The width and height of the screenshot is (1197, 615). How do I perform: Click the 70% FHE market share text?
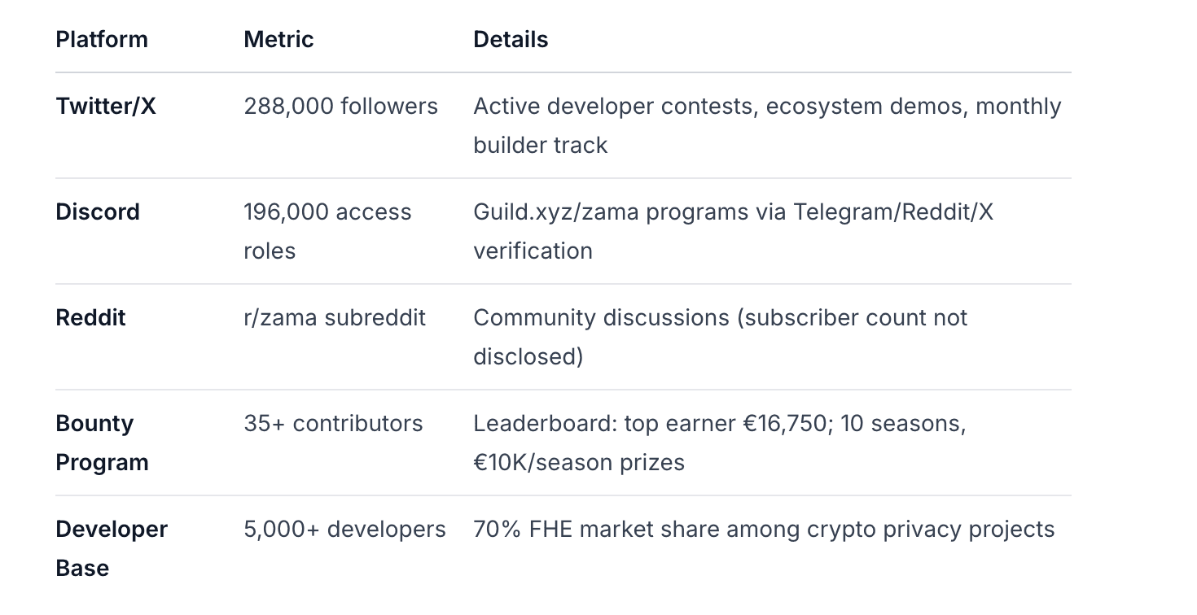(763, 529)
